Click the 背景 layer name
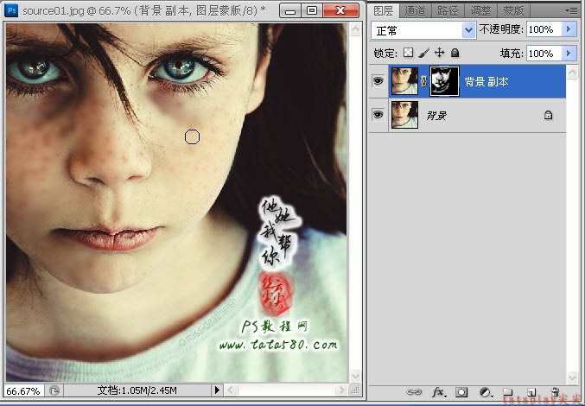This screenshot has width=585, height=406. tap(436, 116)
